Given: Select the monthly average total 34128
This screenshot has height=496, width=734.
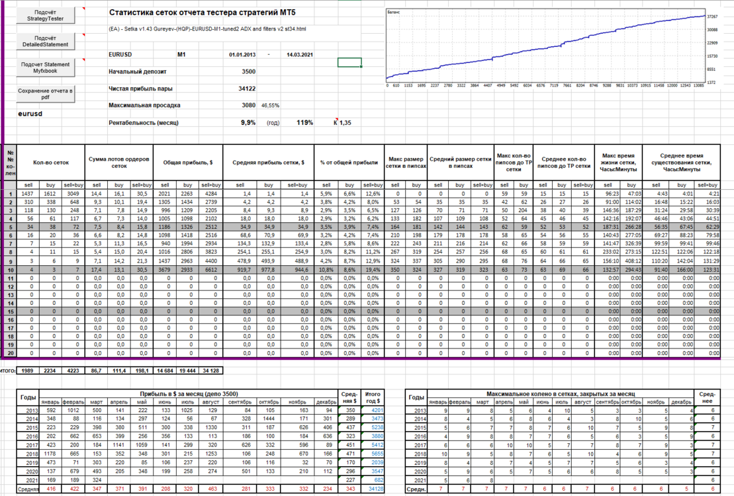Looking at the screenshot, I should click(373, 489).
